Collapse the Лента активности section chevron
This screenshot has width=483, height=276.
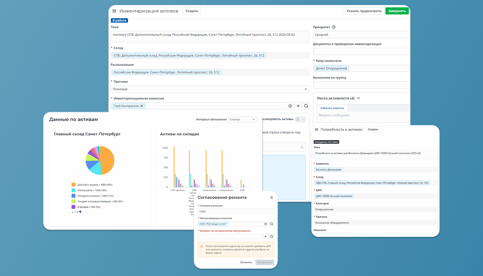click(x=358, y=98)
